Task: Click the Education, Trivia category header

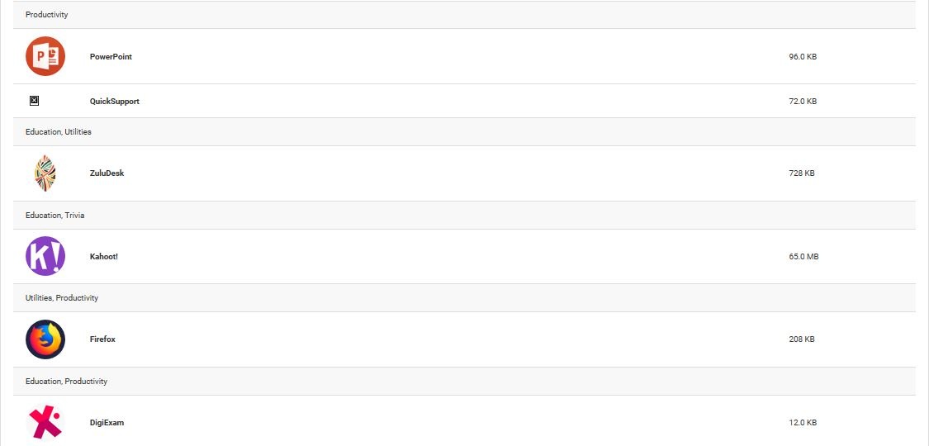Action: pos(55,216)
